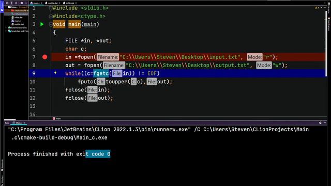Click the "w" mode string on line 8
331x186 pixels.
[277, 65]
